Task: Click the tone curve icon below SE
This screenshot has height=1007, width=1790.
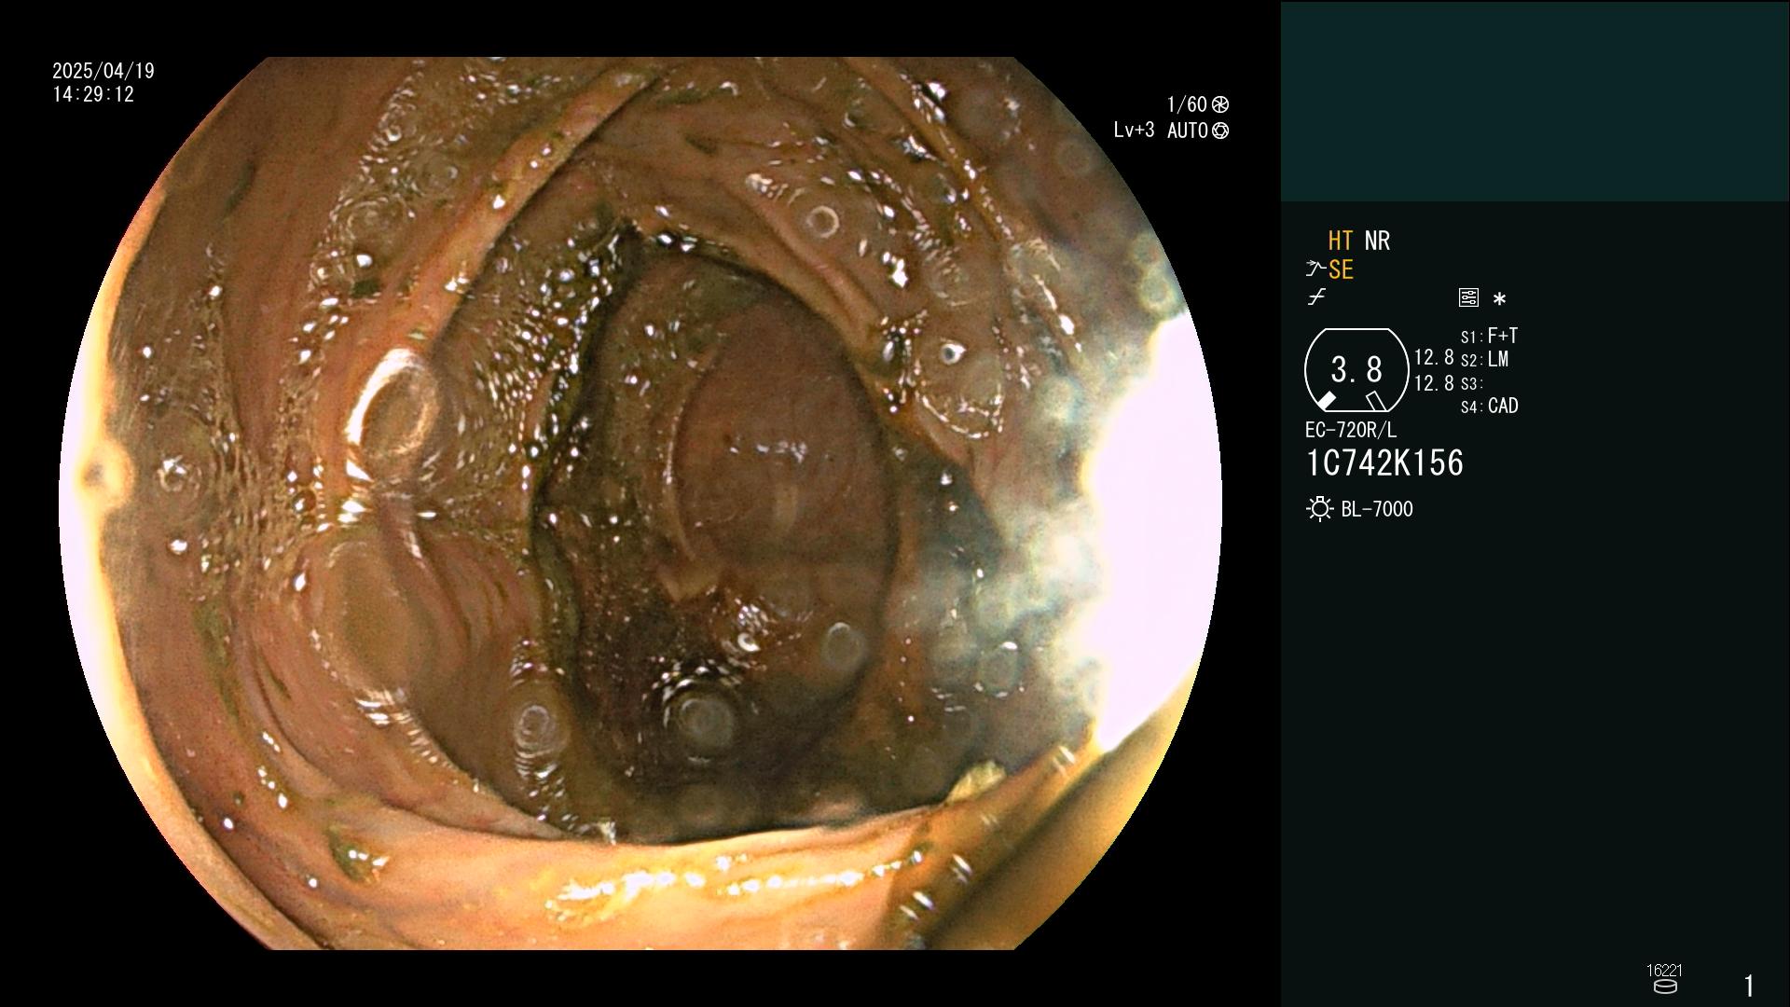Action: [x=1316, y=297]
